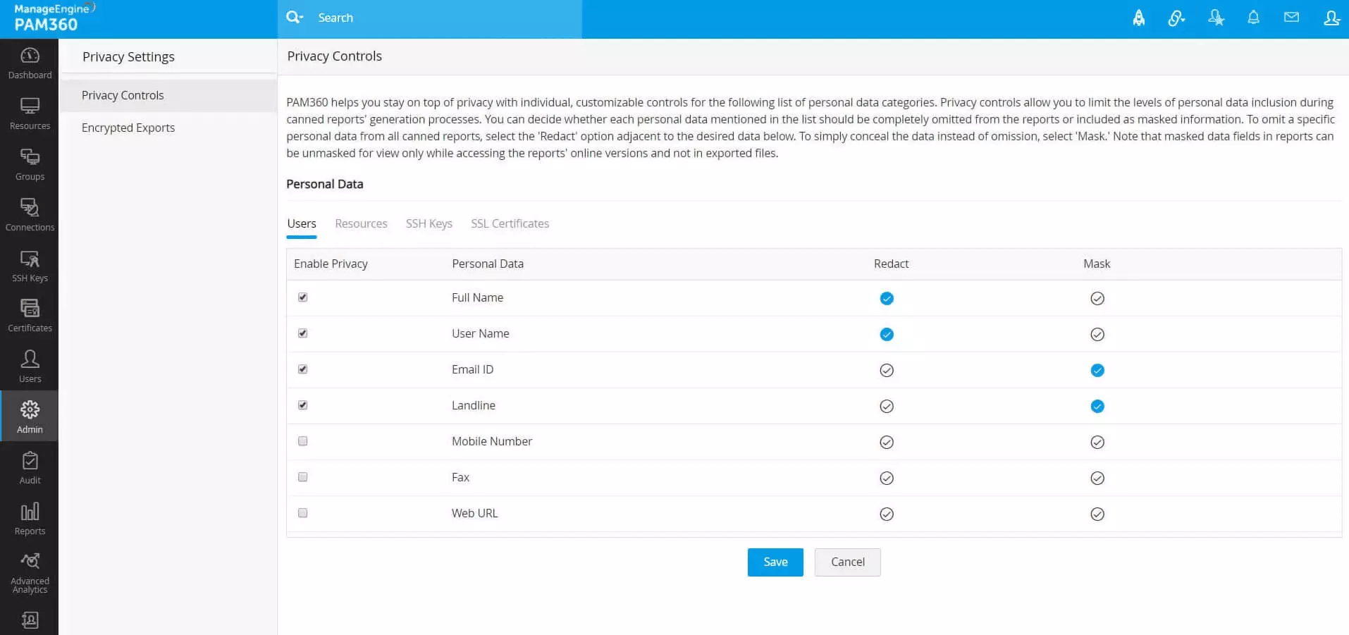Switch to the SSL Certificates tab
Viewport: 1349px width, 635px height.
(x=510, y=223)
